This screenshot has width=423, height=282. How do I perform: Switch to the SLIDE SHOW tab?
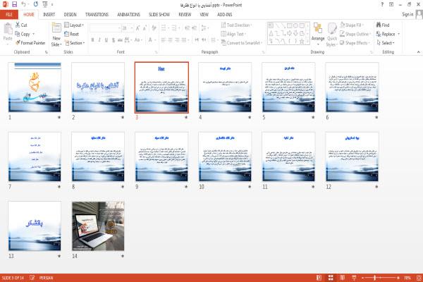point(159,15)
